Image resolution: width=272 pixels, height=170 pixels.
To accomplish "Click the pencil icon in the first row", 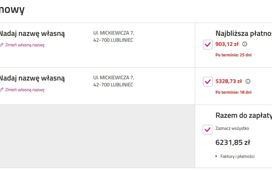I will click(x=1, y=45).
